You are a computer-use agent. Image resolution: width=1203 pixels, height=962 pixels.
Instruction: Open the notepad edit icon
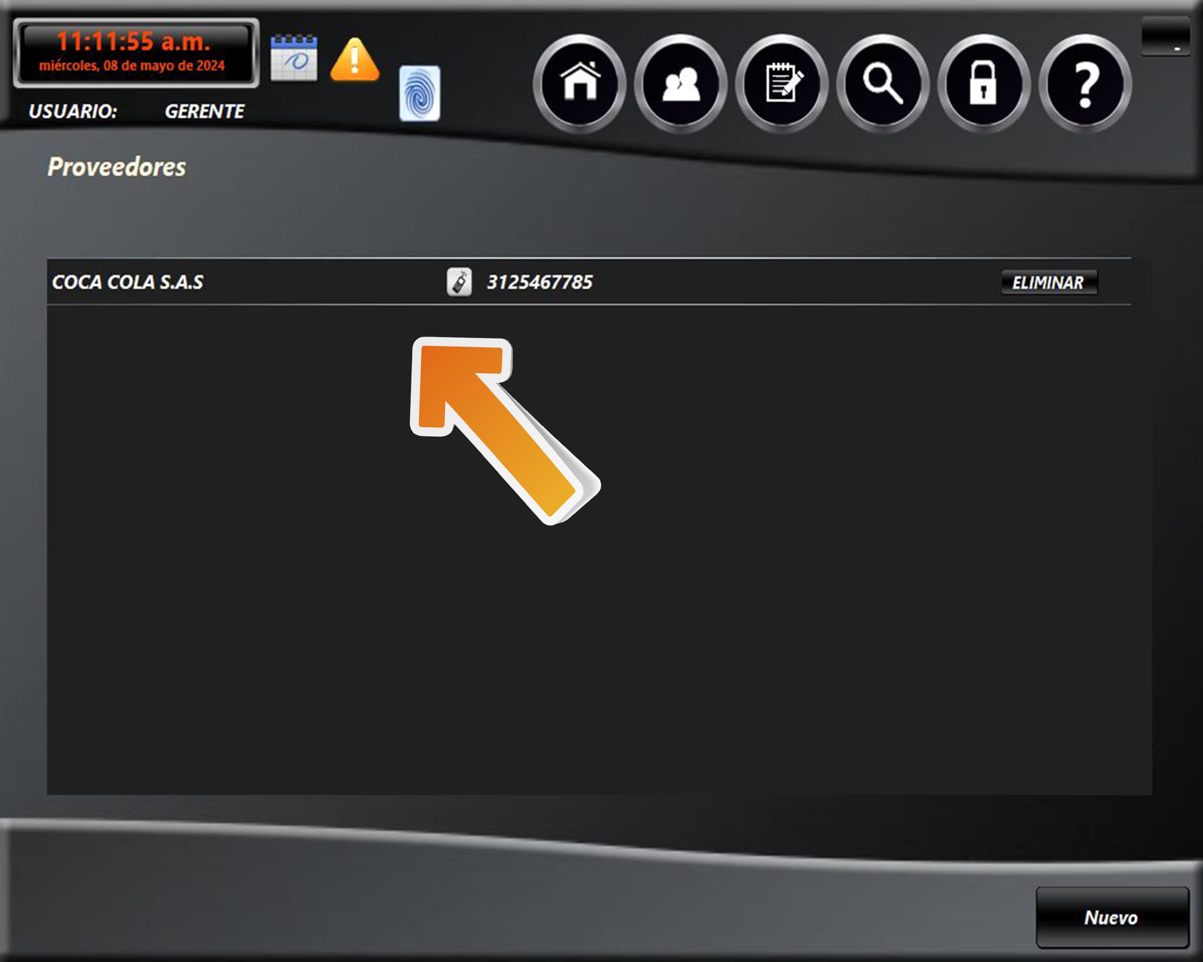[782, 83]
